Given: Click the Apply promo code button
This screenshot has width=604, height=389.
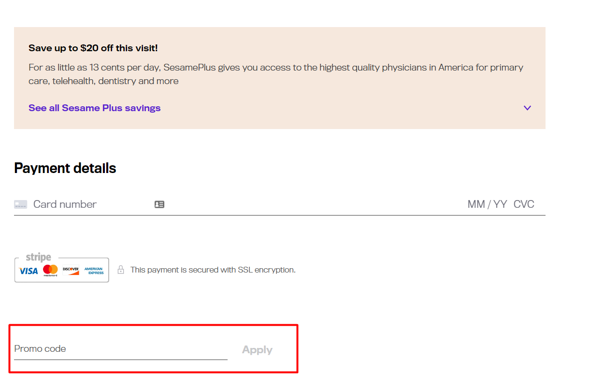Looking at the screenshot, I should 257,350.
